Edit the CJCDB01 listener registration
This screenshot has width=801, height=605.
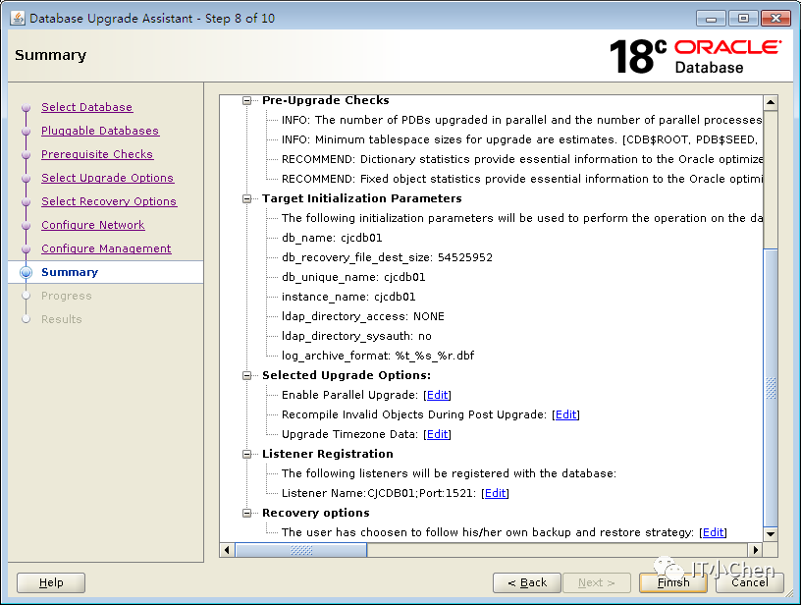(496, 493)
